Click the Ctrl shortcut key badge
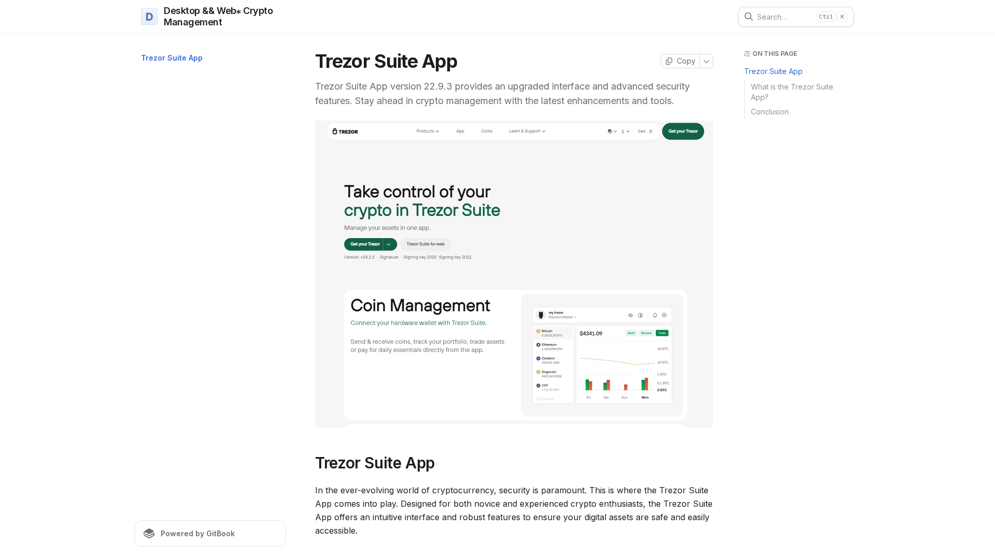The image size is (995, 559). pyautogui.click(x=826, y=17)
